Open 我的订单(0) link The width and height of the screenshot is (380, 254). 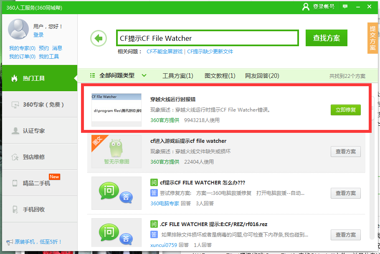22,57
